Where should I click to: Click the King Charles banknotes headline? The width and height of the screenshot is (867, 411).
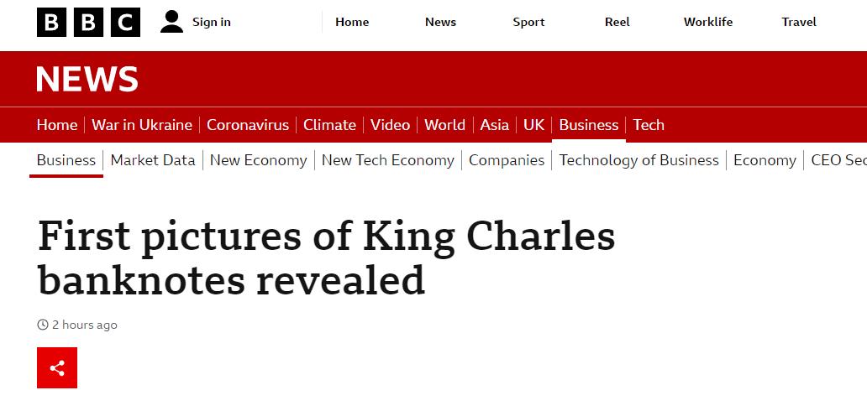[x=326, y=258]
